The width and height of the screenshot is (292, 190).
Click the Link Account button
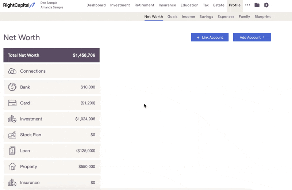coord(210,37)
